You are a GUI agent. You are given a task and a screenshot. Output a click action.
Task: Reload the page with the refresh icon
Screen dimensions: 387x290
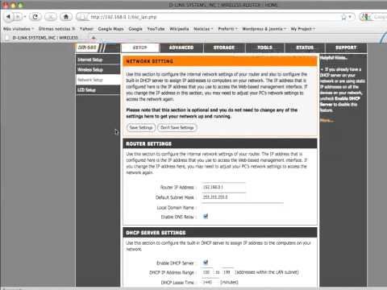pyautogui.click(x=35, y=17)
